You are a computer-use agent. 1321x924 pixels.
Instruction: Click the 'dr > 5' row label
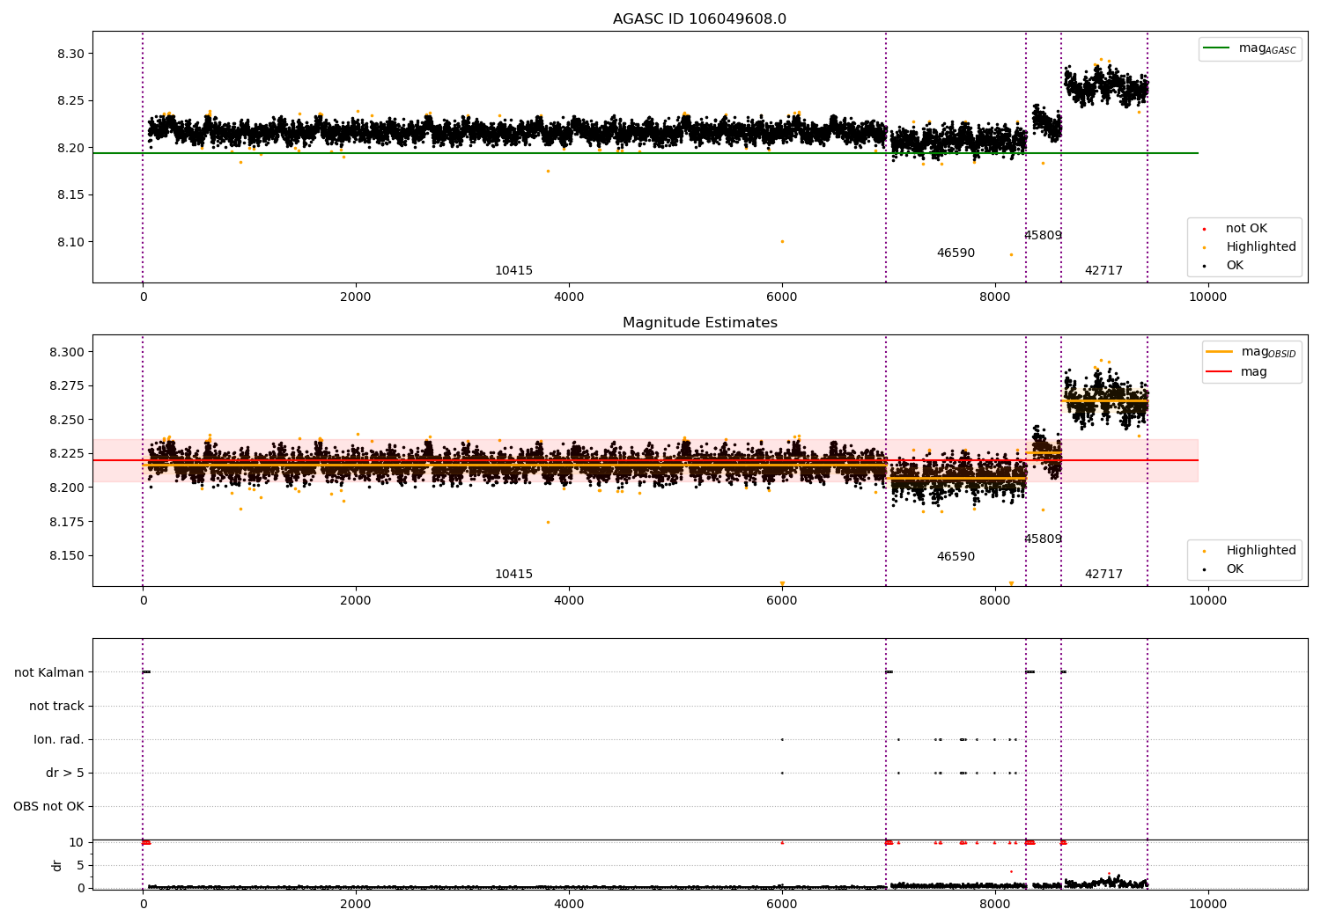pos(65,774)
